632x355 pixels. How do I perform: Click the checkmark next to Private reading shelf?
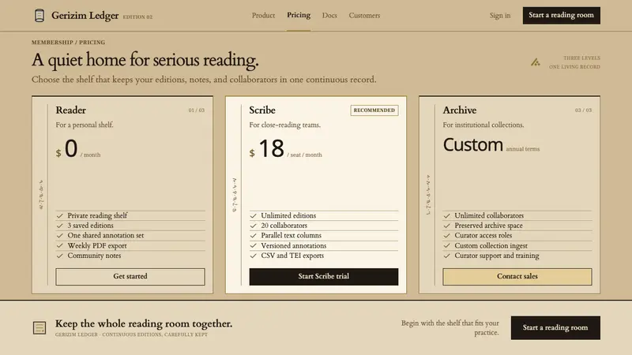coord(60,215)
